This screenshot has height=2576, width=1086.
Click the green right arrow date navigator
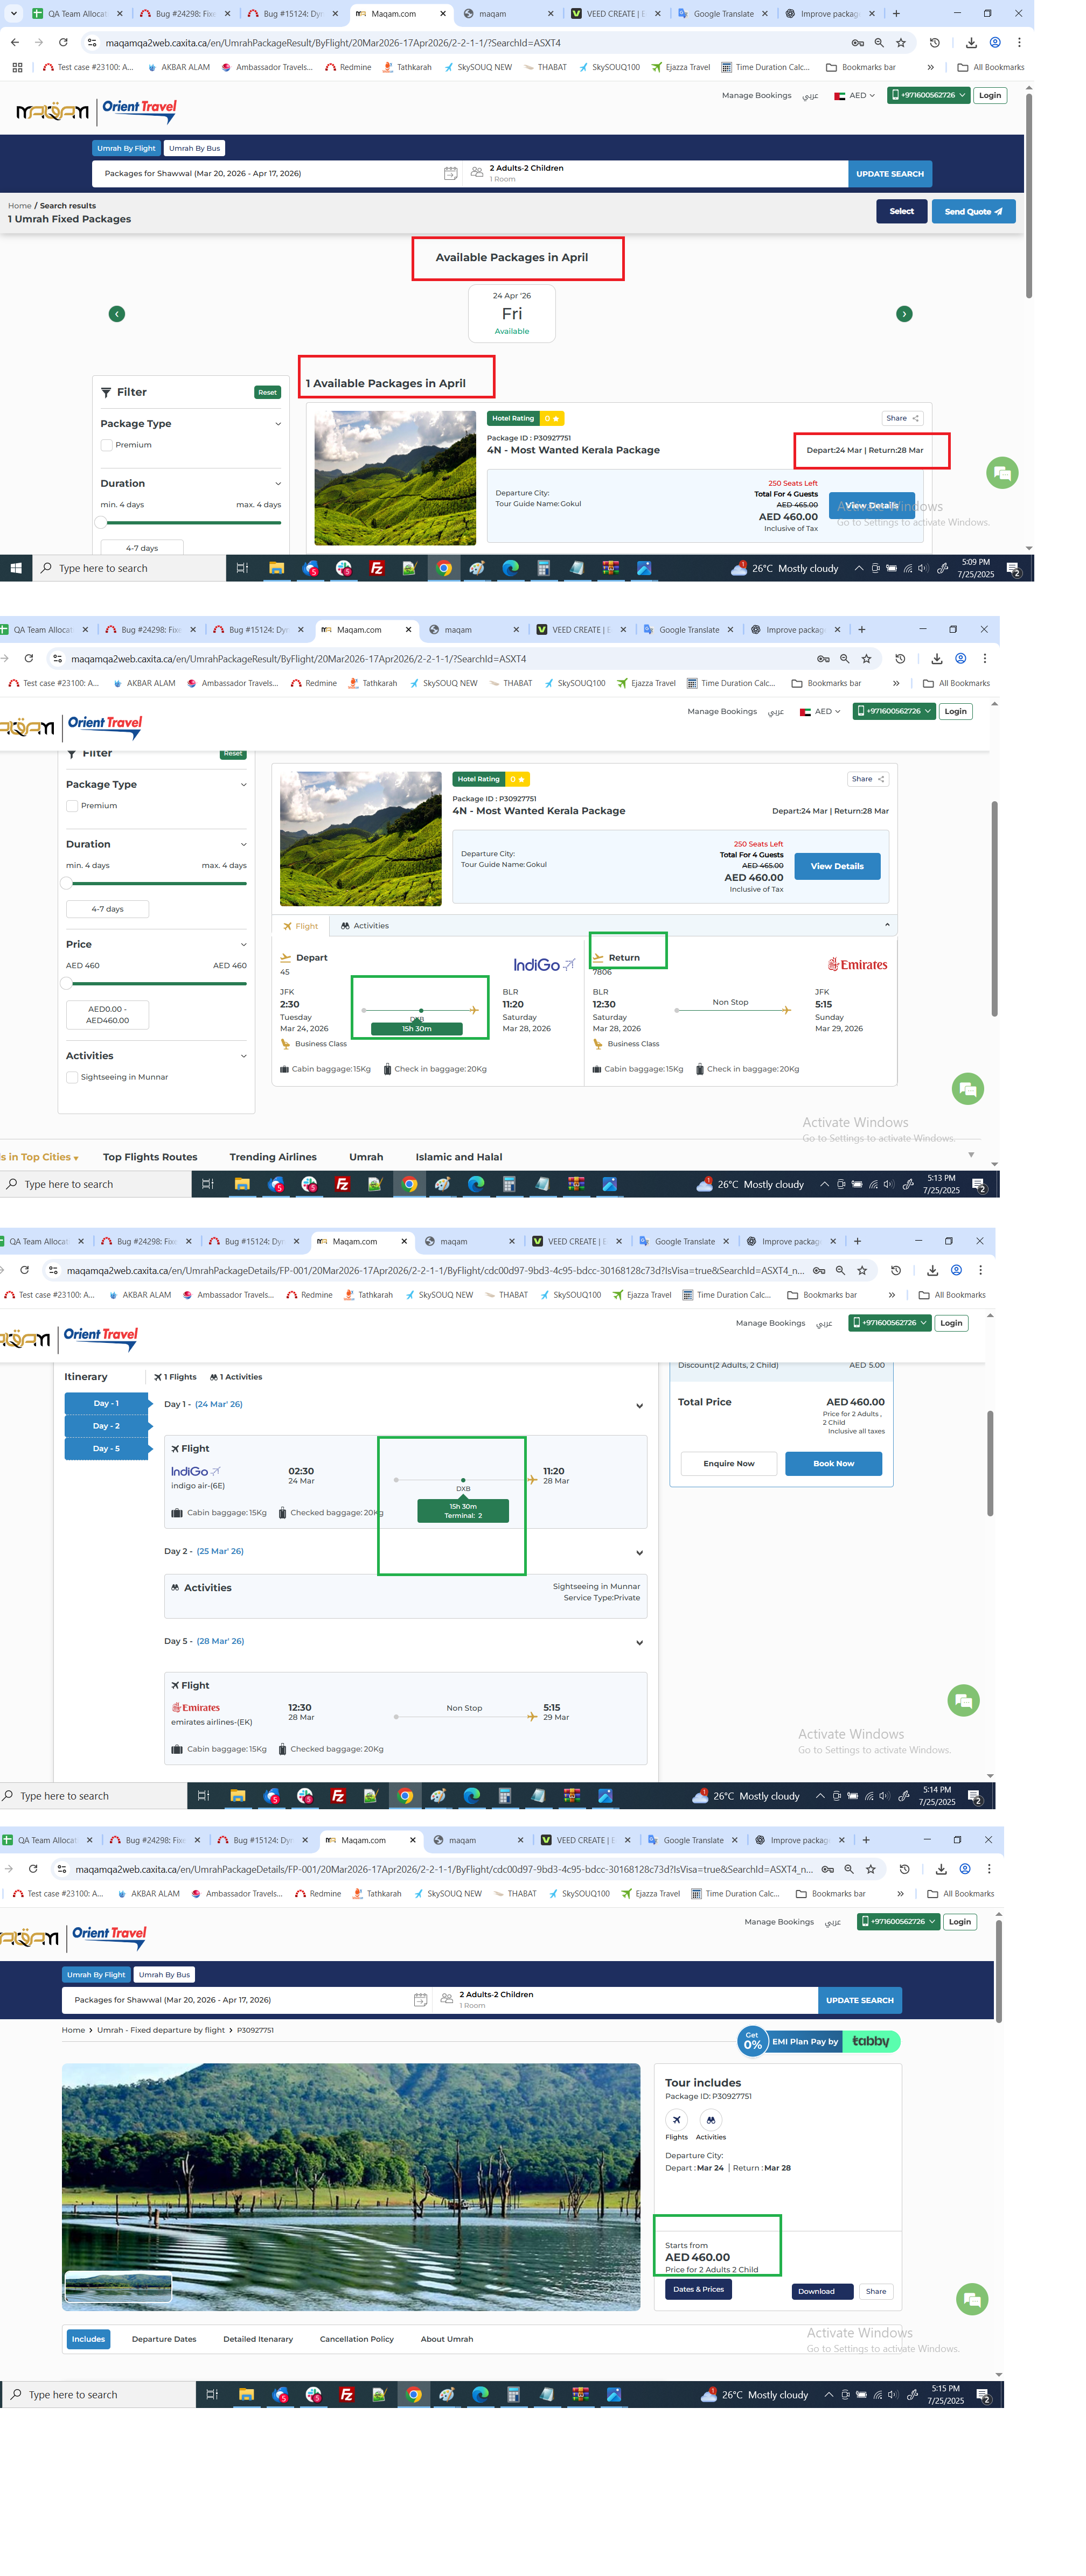(x=904, y=314)
